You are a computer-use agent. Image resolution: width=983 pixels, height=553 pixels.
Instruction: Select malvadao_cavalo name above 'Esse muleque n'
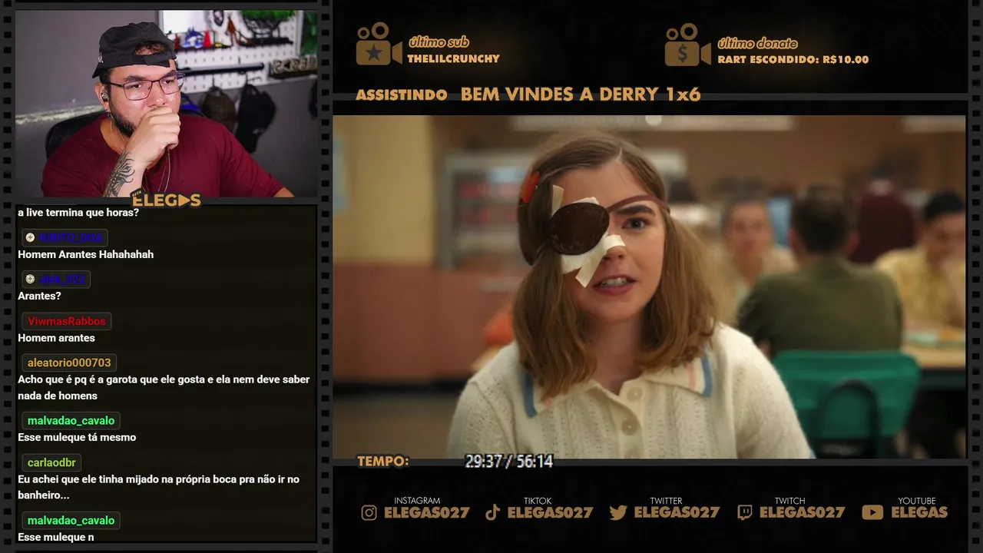click(x=71, y=520)
